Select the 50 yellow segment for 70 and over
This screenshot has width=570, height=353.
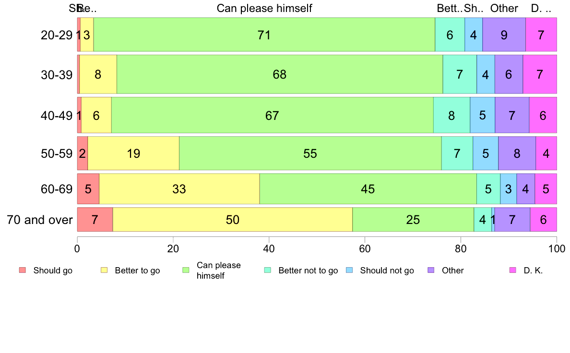(233, 220)
